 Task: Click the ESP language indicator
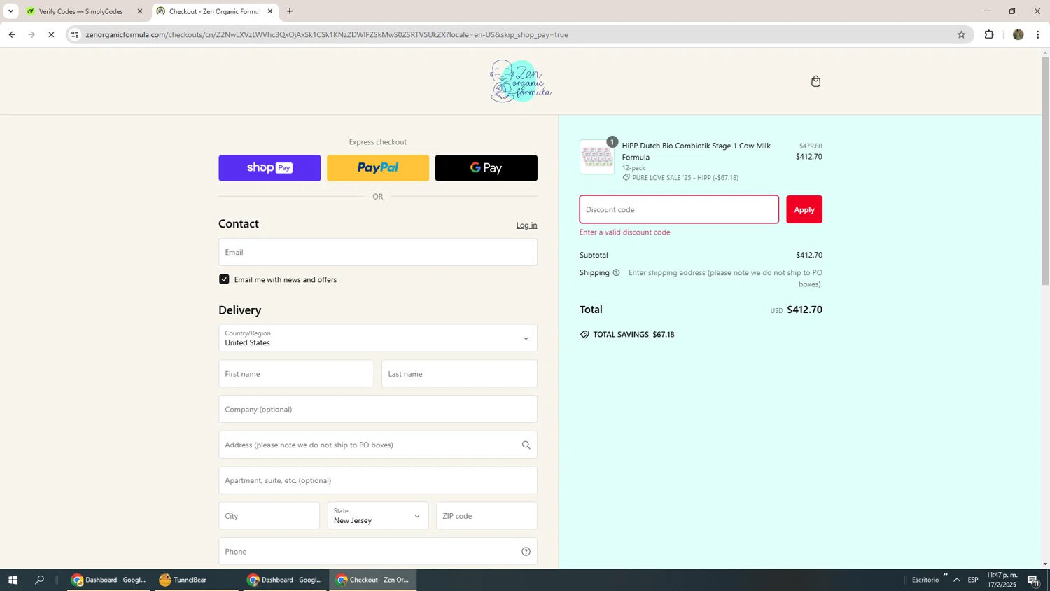tap(973, 580)
